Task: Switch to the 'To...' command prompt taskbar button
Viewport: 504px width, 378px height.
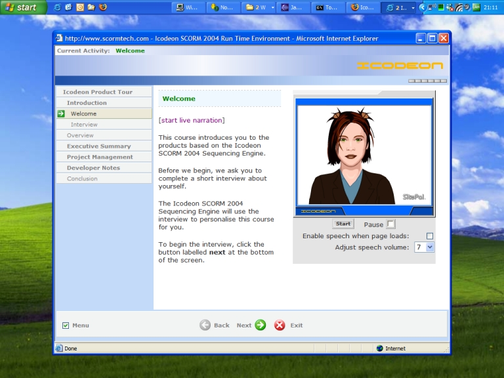Action: (x=328, y=7)
